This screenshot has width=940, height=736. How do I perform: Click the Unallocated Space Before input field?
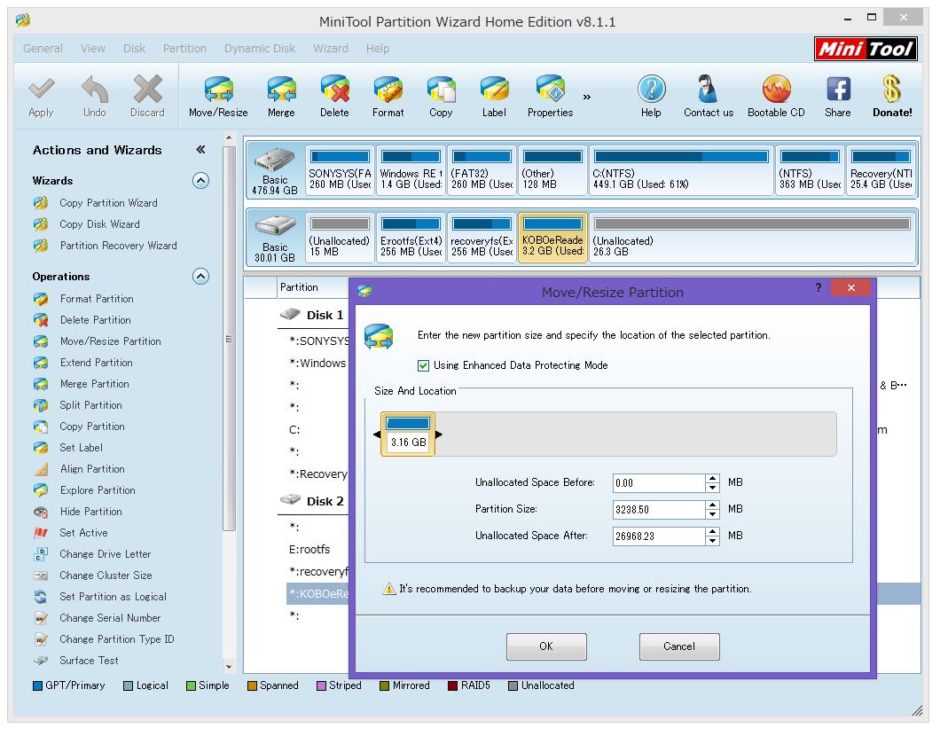point(659,483)
